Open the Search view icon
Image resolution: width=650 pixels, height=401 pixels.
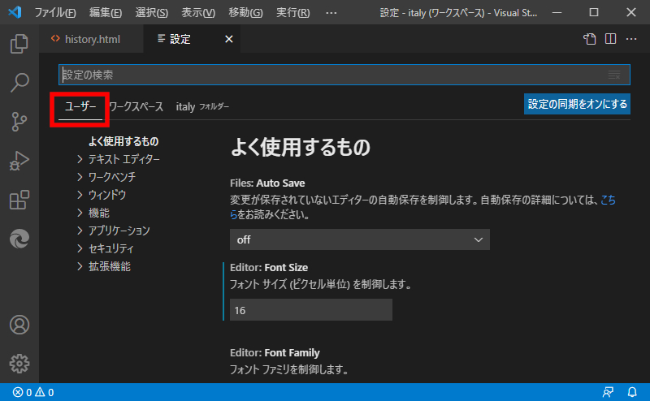(x=19, y=83)
